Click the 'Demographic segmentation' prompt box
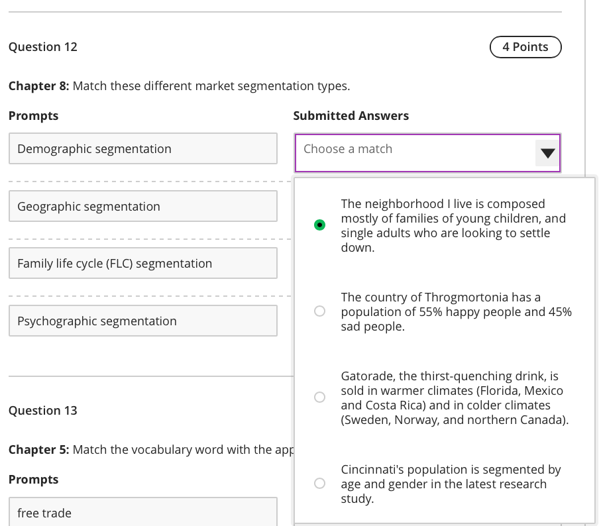Image resolution: width=599 pixels, height=526 pixels. [142, 149]
